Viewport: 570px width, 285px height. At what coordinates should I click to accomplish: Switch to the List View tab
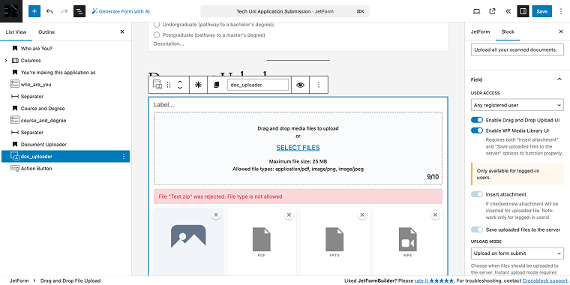[x=16, y=32]
